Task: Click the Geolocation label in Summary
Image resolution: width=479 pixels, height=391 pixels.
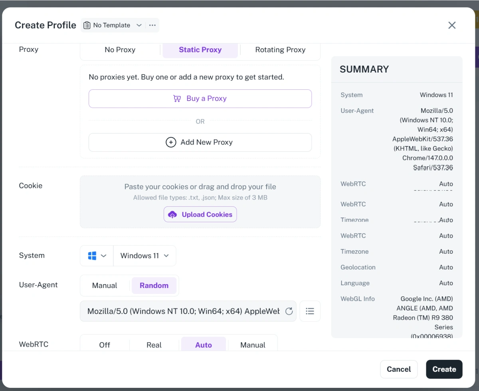Action: [x=358, y=267]
